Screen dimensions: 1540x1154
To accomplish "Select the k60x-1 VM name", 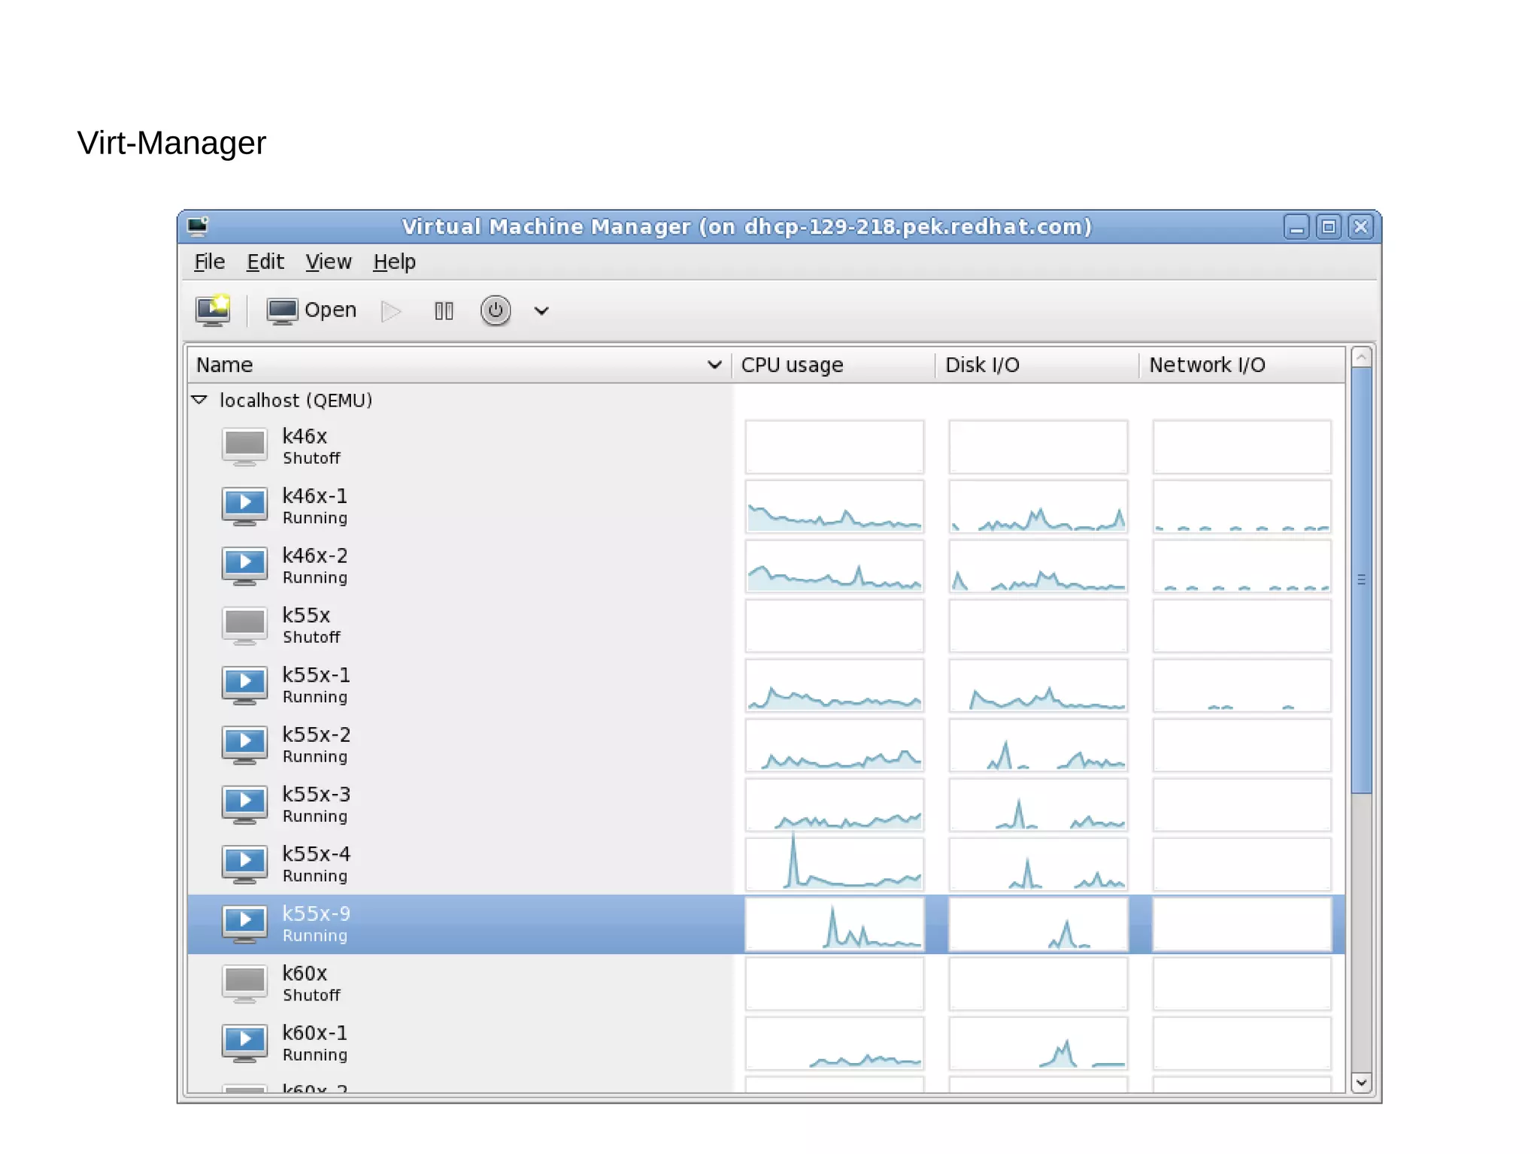I will coord(315,1033).
